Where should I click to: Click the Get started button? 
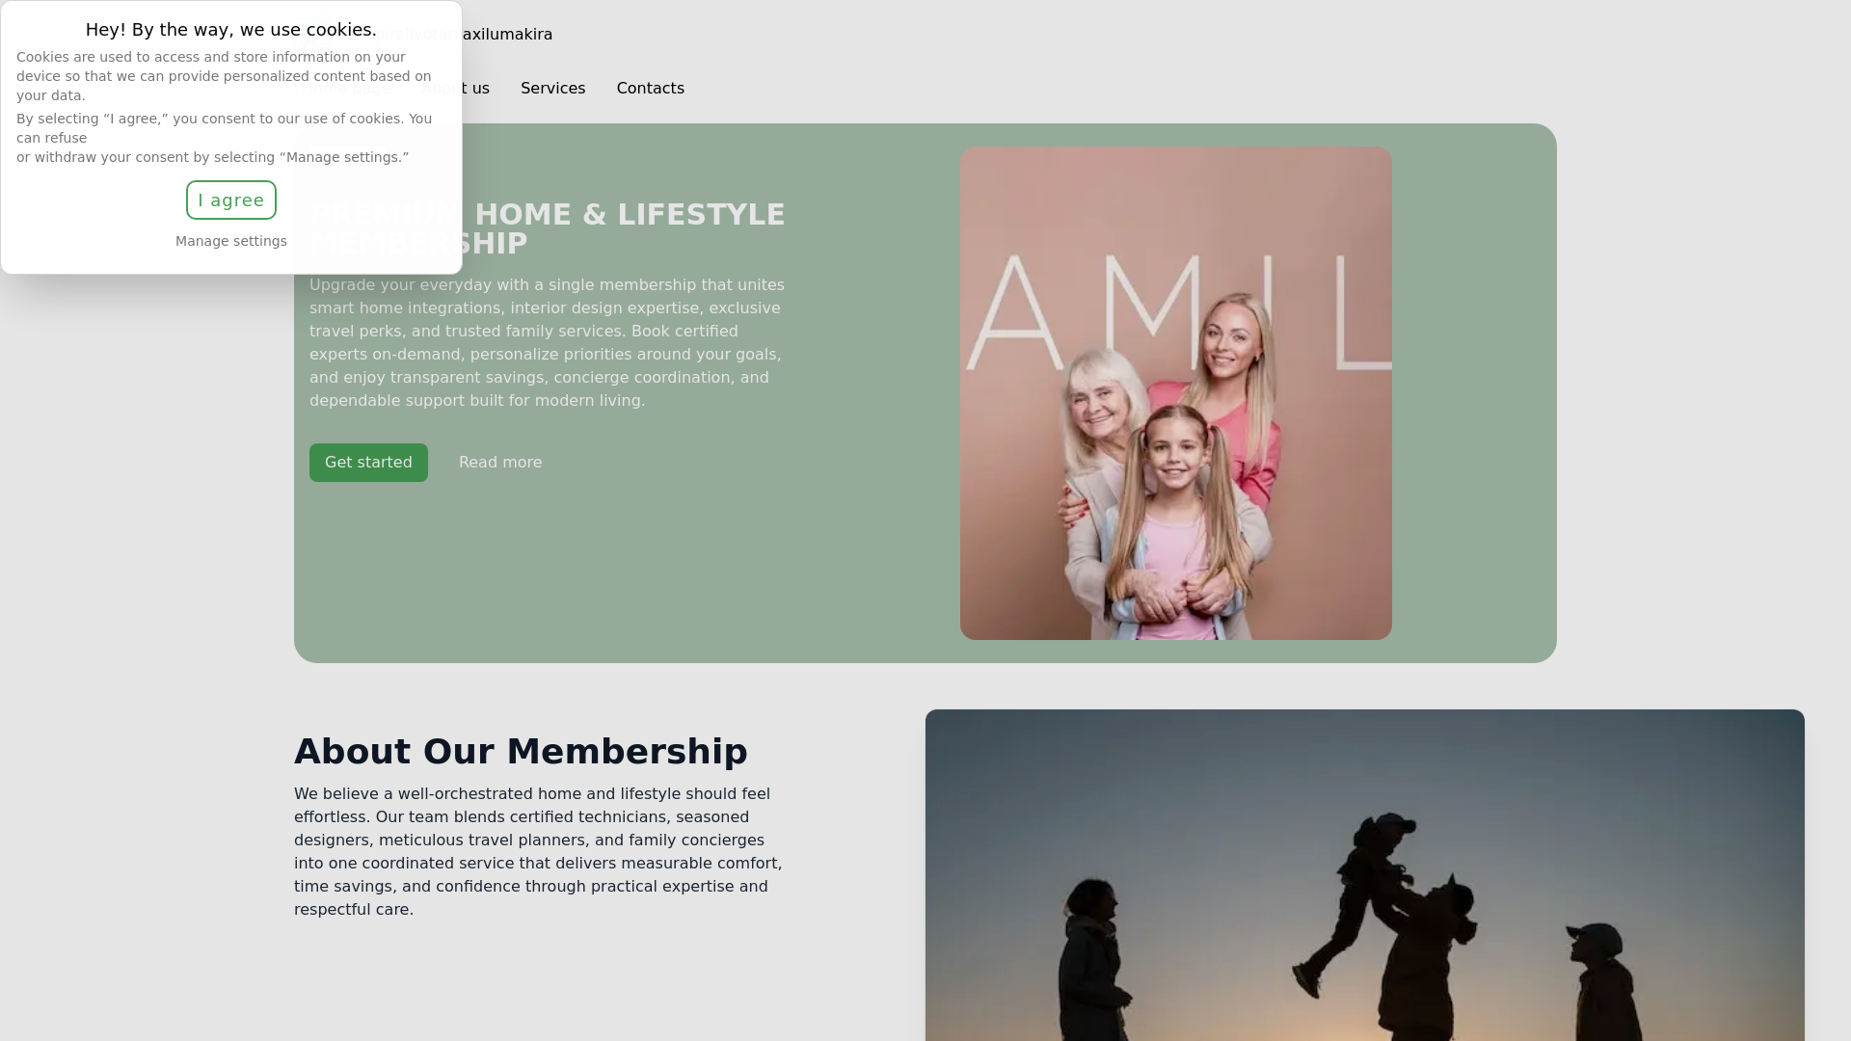coord(368,463)
